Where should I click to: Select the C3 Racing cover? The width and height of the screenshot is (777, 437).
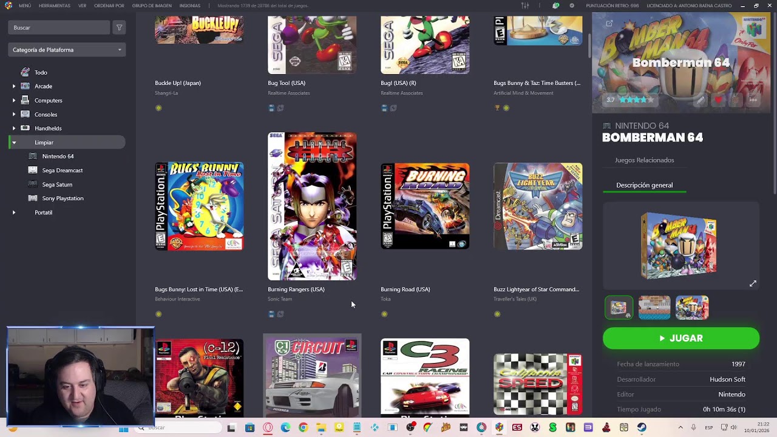(425, 377)
